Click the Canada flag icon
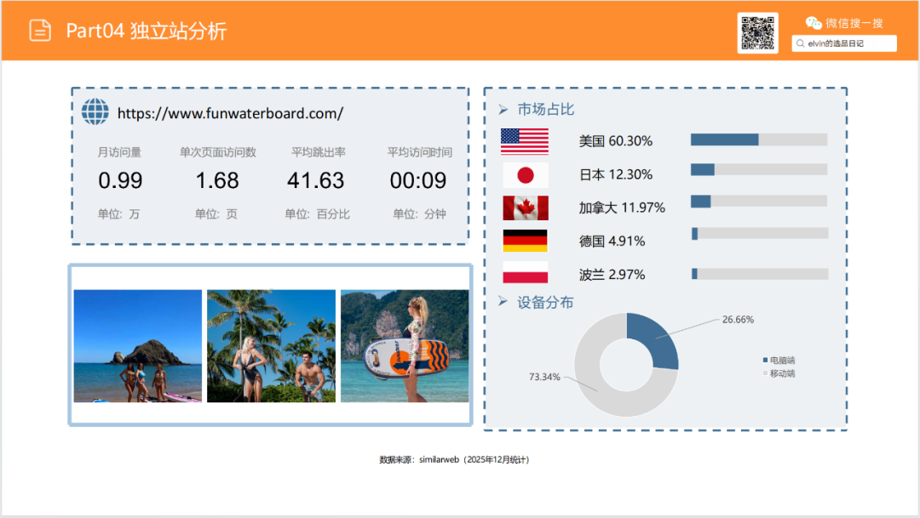Image resolution: width=920 pixels, height=518 pixels. click(x=525, y=208)
